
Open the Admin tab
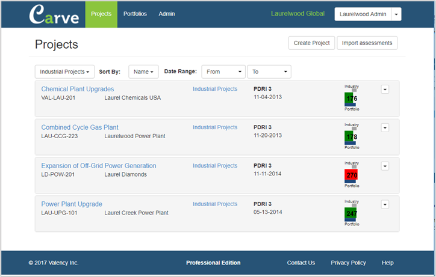pos(167,14)
